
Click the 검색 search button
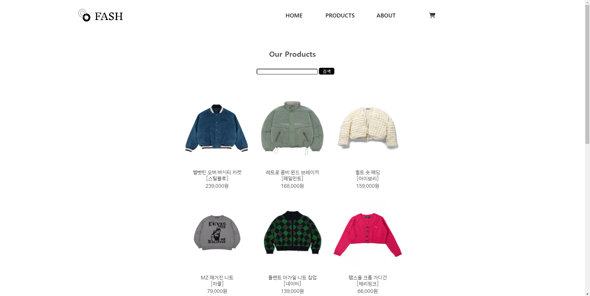coord(326,71)
